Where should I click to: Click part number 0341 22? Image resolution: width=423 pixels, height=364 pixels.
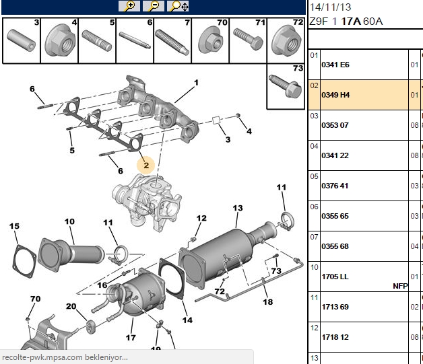[335, 155]
